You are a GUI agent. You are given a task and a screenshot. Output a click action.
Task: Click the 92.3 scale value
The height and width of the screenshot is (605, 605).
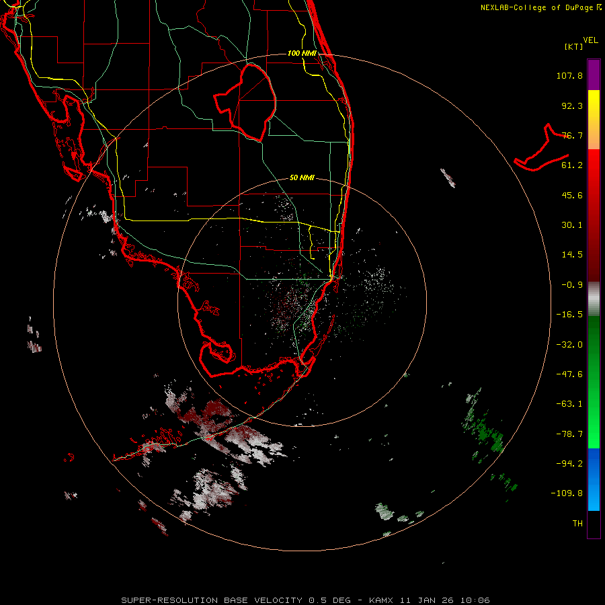click(x=572, y=106)
